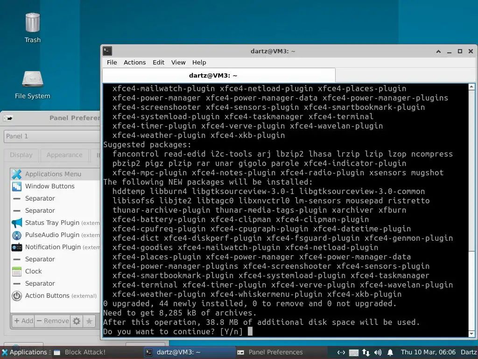This screenshot has height=359, width=478.
Task: Click the Remove item button
Action: pyautogui.click(x=52, y=321)
